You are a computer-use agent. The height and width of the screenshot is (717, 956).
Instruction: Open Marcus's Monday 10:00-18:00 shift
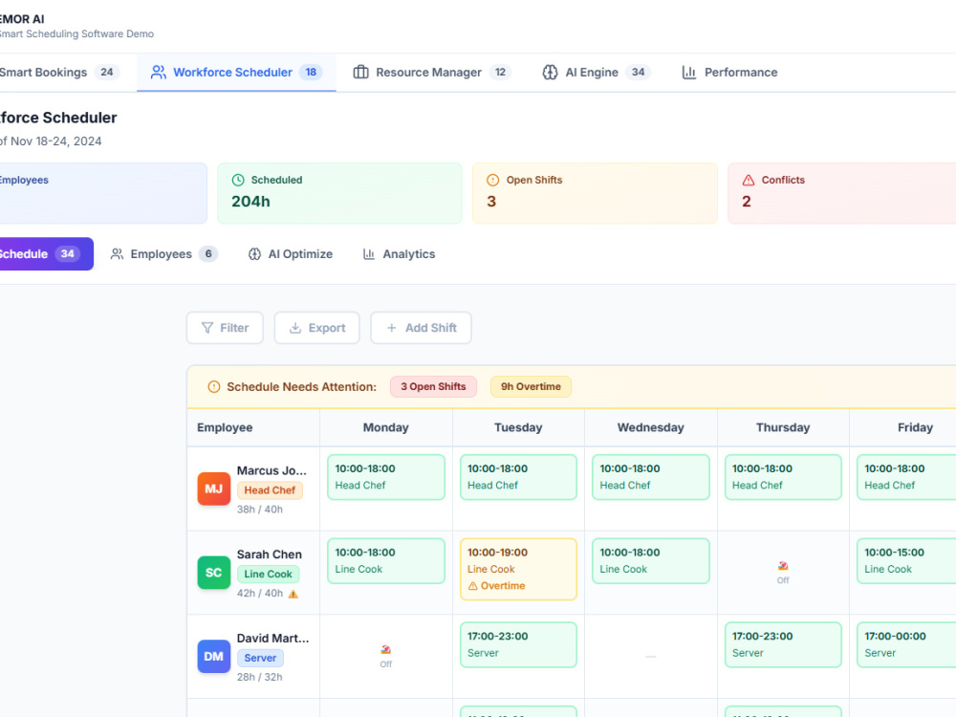point(386,477)
